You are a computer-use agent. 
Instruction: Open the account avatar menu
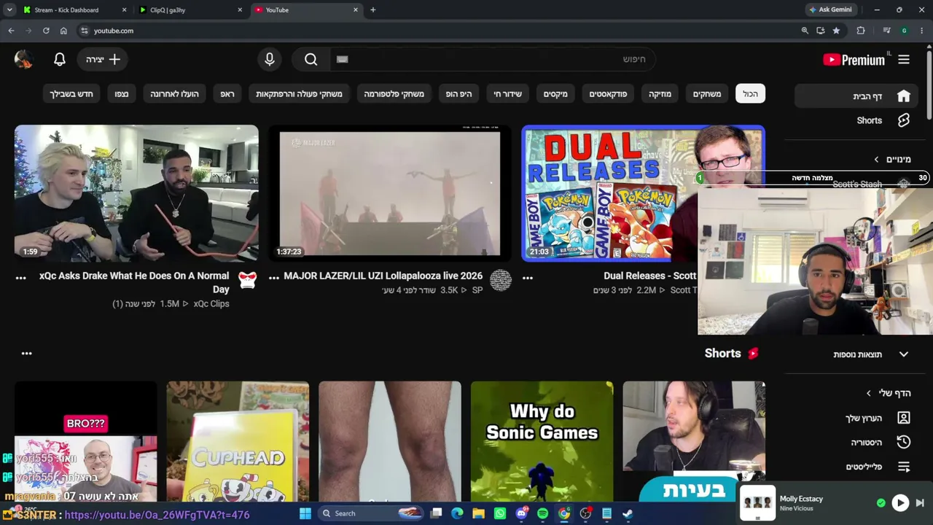click(23, 60)
